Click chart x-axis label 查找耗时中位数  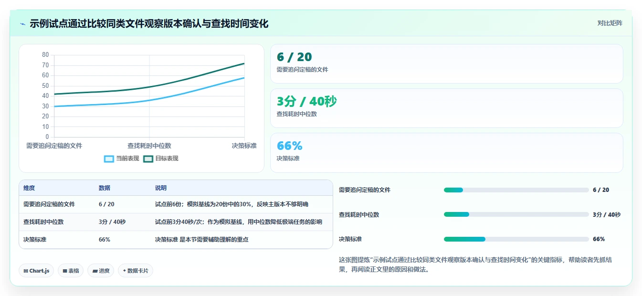coord(149,146)
